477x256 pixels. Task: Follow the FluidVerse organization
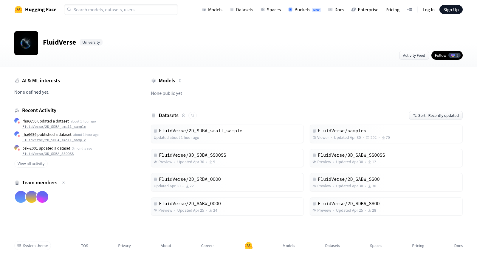click(x=447, y=55)
